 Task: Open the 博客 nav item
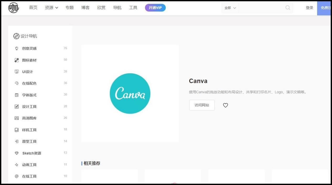[x=85, y=8]
